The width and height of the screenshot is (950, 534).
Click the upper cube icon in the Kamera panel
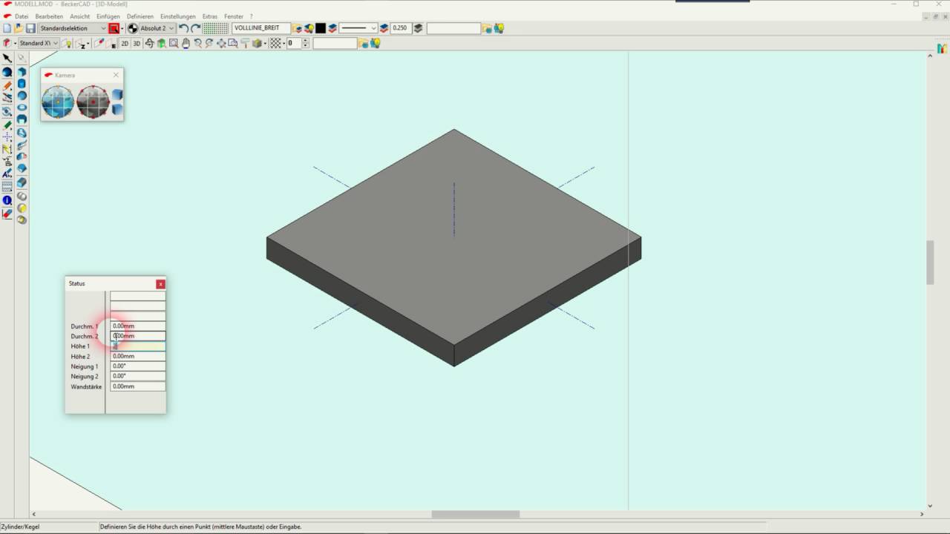(x=117, y=95)
